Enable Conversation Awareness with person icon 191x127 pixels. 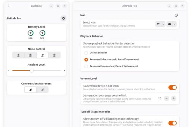pyautogui.click(x=31, y=90)
